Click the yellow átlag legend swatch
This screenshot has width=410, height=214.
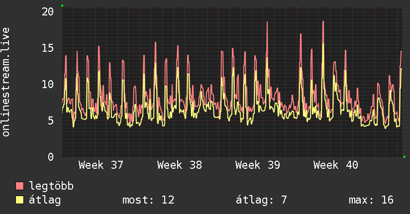(19, 200)
